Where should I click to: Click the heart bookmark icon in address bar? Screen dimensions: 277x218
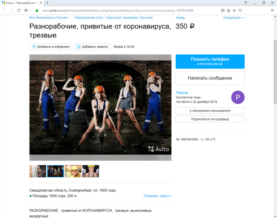240,10
